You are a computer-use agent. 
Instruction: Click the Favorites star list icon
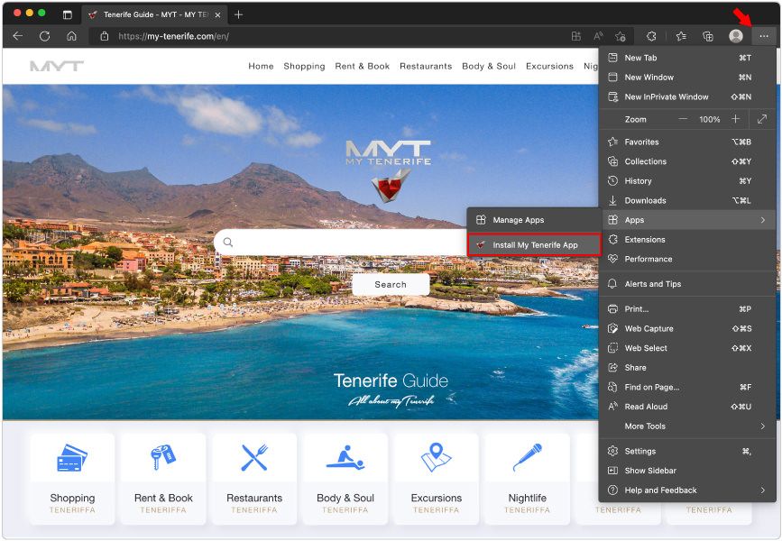click(682, 36)
